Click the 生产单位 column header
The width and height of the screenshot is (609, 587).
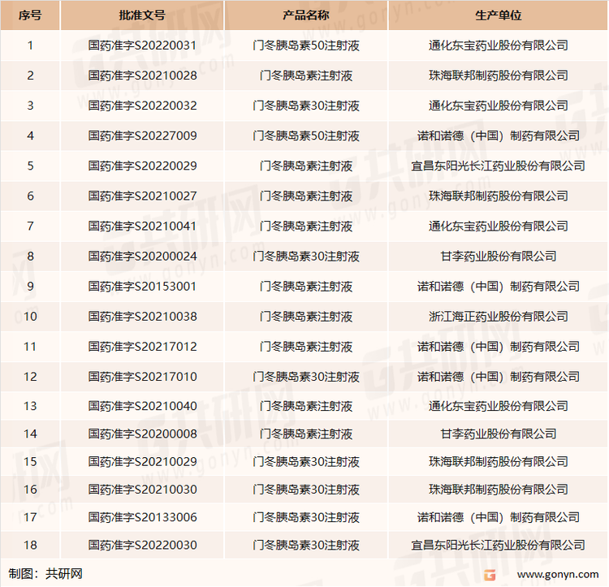point(499,15)
